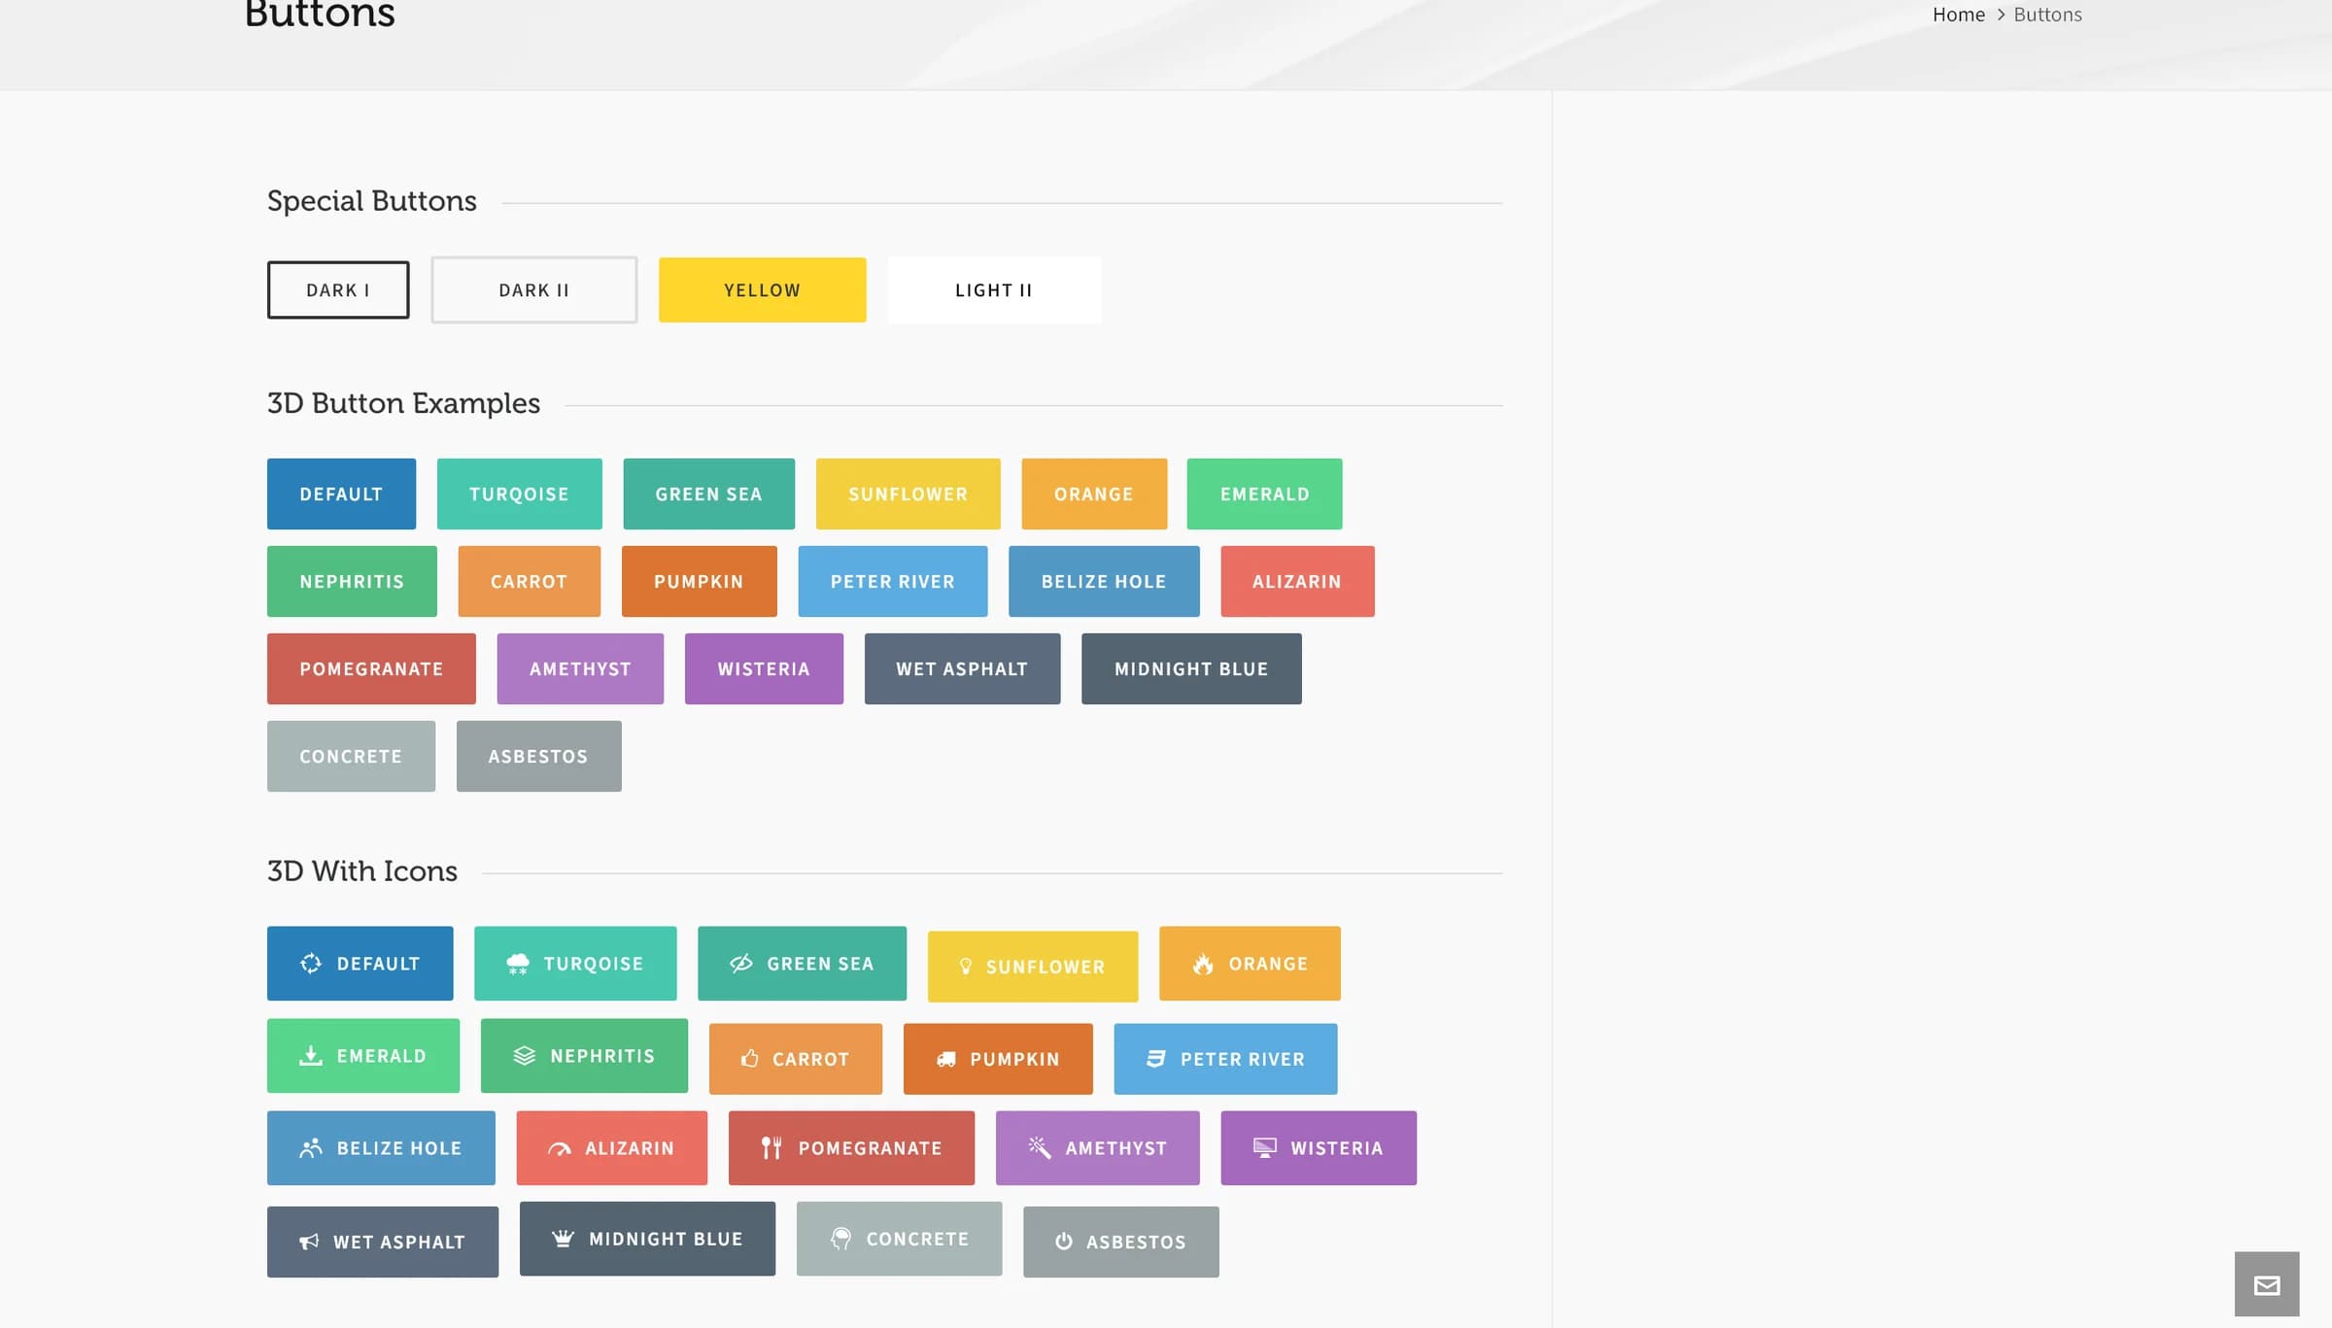Image resolution: width=2332 pixels, height=1328 pixels.
Task: Click the Buttons page title
Action: click(x=320, y=14)
